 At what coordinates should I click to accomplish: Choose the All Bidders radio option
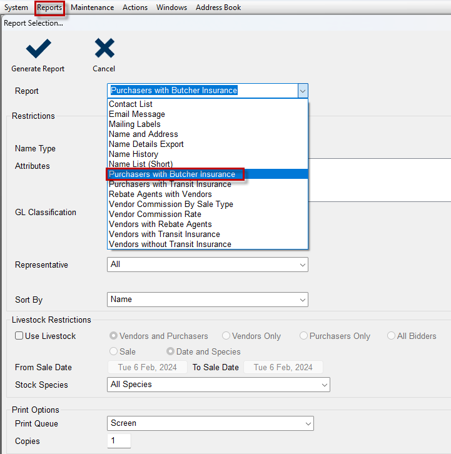pos(391,336)
